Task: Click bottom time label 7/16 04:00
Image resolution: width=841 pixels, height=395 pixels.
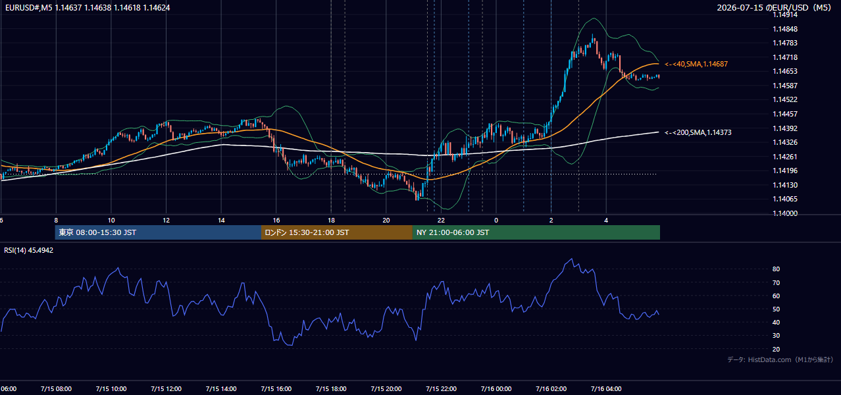Action: point(606,389)
